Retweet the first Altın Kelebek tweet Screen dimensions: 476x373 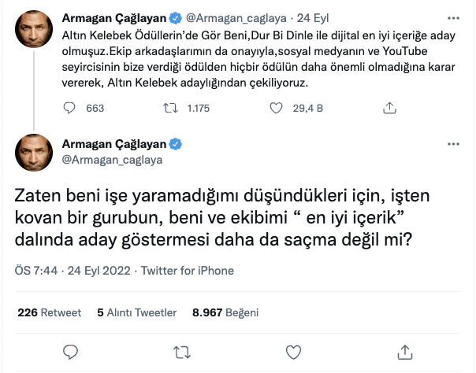[182, 108]
